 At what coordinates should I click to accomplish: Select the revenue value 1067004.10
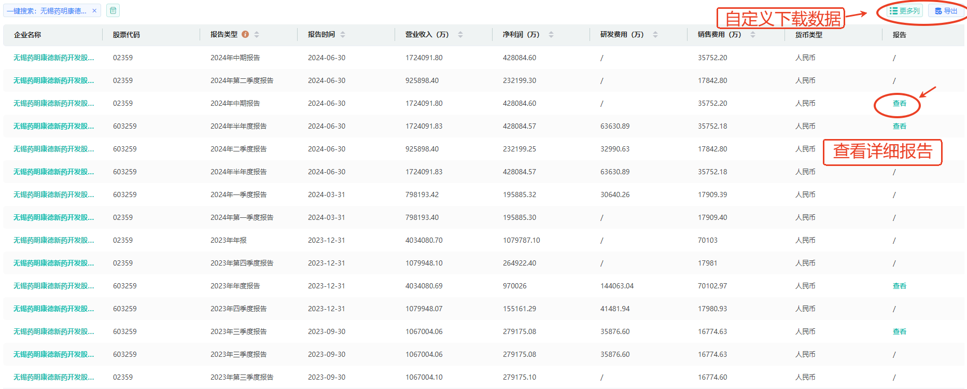(x=424, y=377)
